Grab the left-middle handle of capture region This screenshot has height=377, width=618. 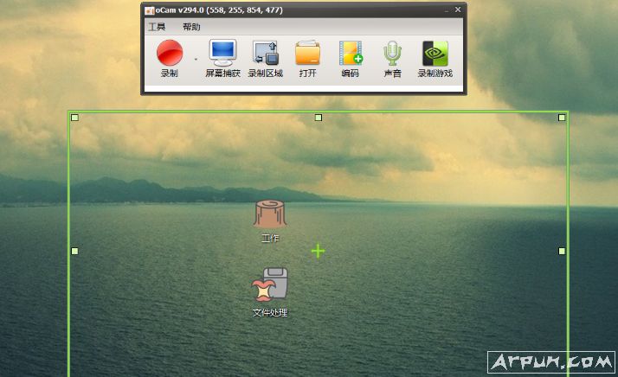pos(74,251)
